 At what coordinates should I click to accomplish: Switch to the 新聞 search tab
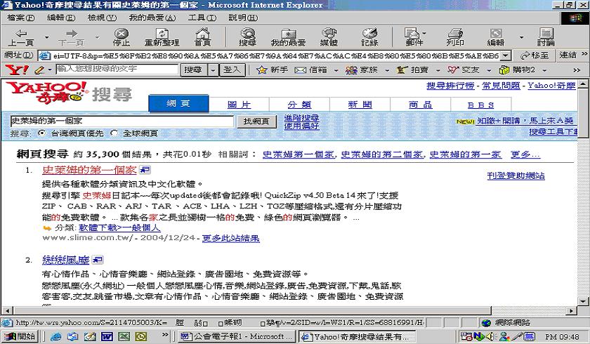360,105
